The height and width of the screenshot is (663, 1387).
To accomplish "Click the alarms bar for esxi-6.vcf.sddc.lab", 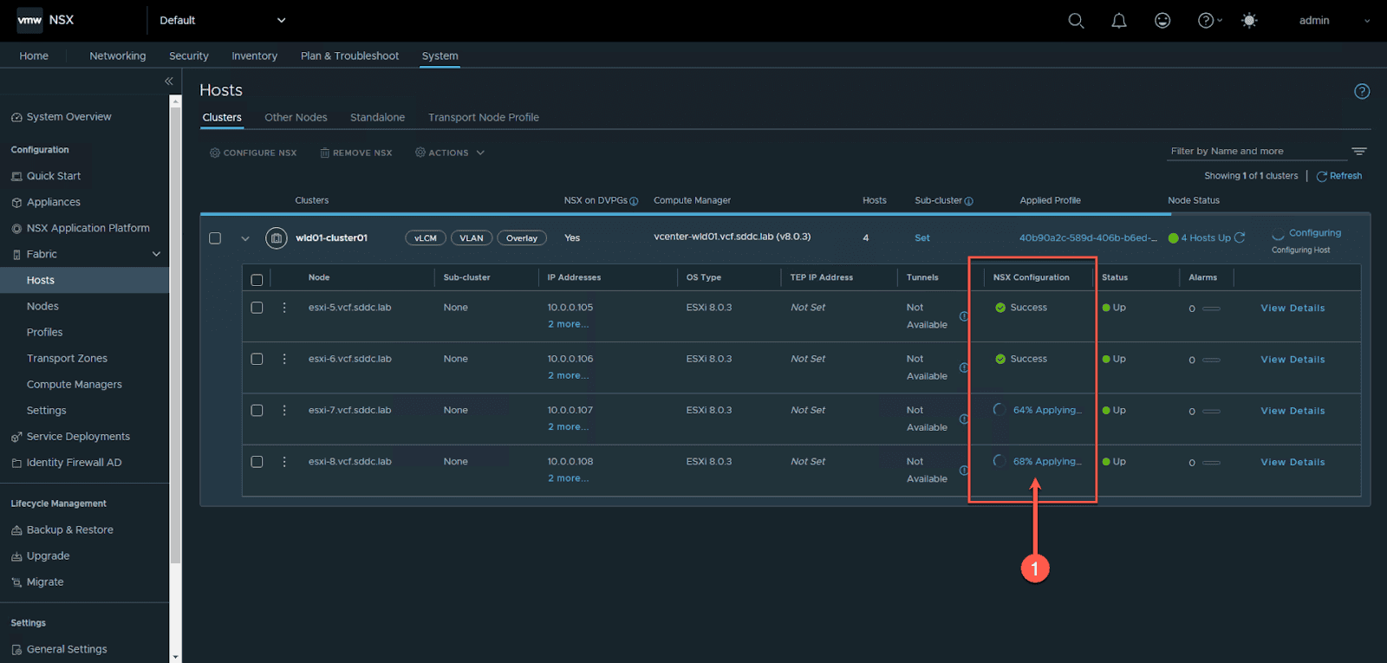I will click(1211, 361).
